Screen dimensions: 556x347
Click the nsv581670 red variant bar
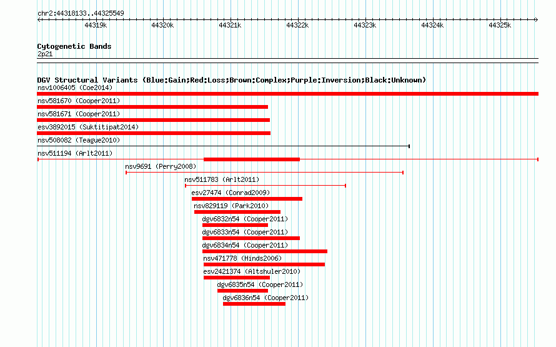pos(152,107)
